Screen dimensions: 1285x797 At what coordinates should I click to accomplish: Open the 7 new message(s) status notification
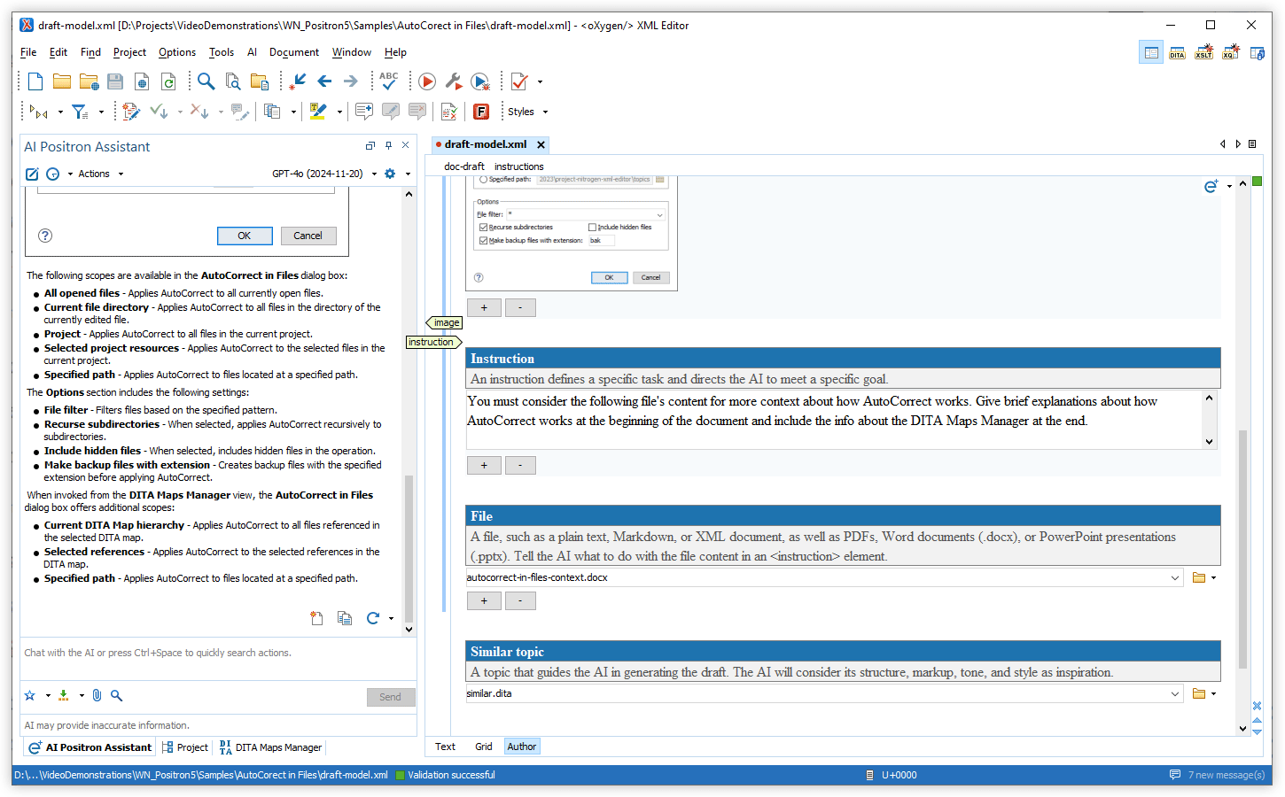point(1217,775)
